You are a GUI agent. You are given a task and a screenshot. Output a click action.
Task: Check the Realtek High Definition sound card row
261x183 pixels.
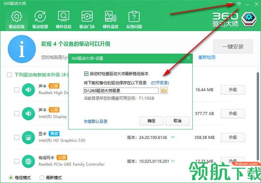16,90
